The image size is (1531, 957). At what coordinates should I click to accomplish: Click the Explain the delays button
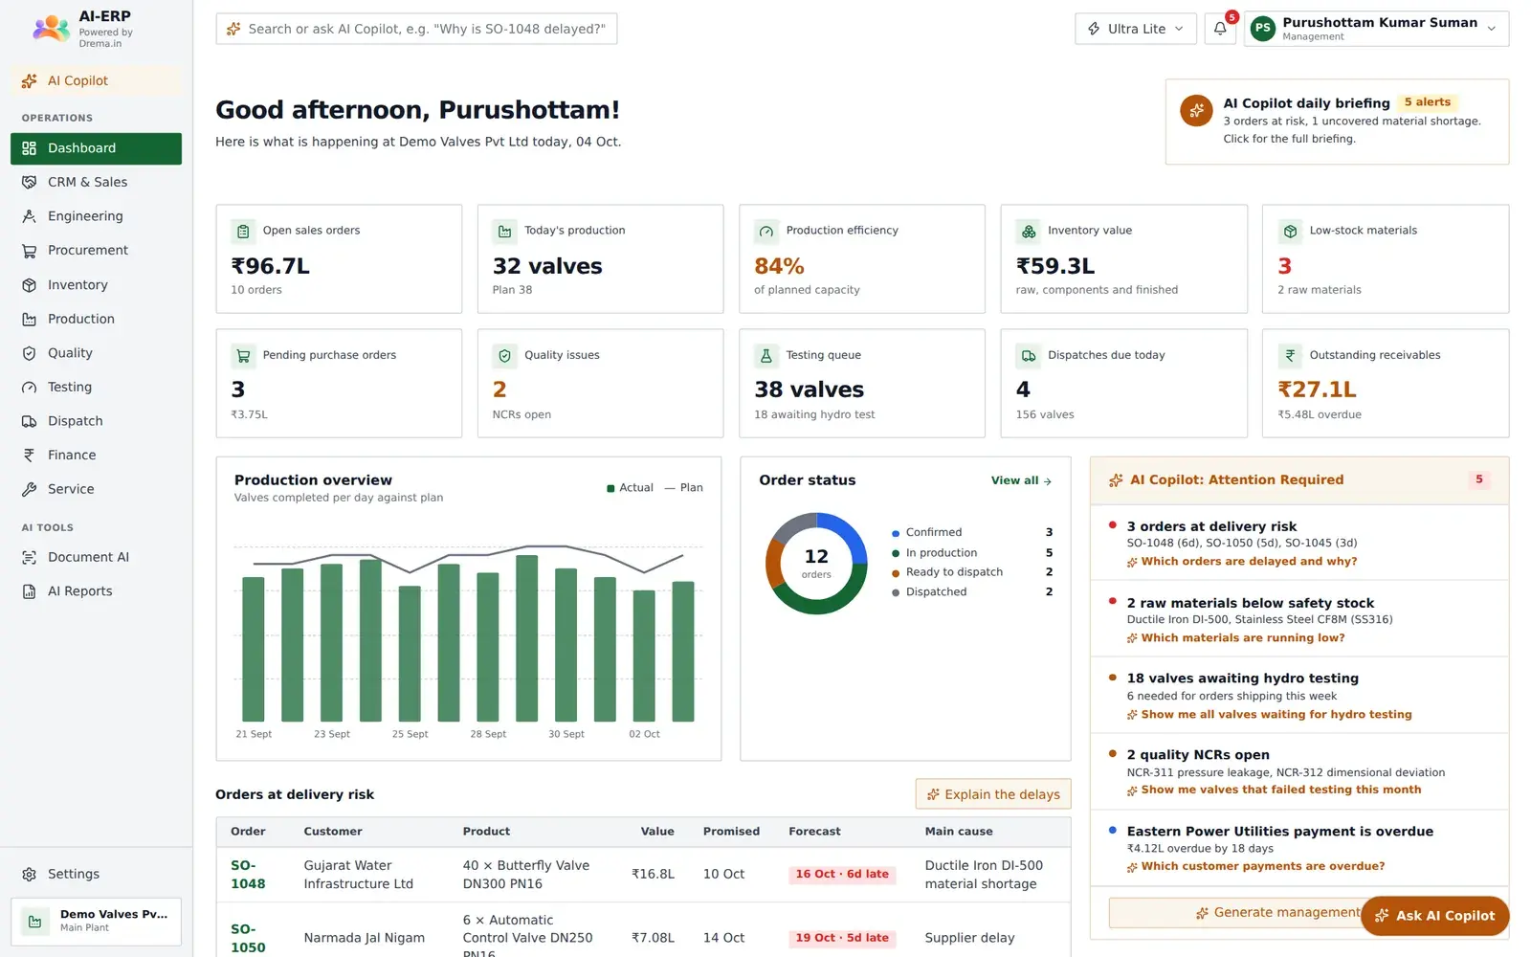pos(993,794)
